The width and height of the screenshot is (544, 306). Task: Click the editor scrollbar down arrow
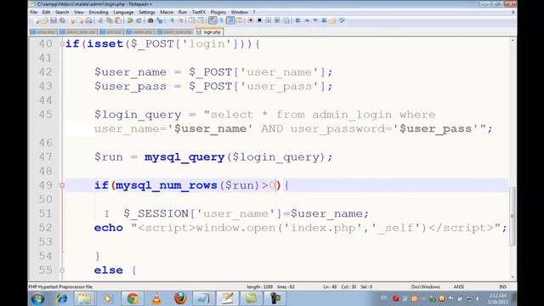[513, 277]
